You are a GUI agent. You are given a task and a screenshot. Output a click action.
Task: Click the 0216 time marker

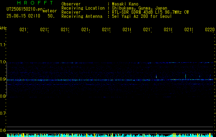coord(127,29)
